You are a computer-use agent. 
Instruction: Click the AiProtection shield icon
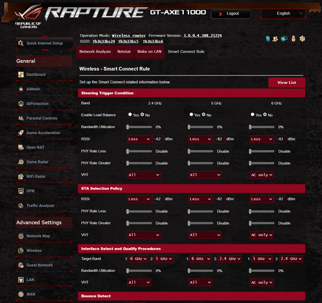21,104
